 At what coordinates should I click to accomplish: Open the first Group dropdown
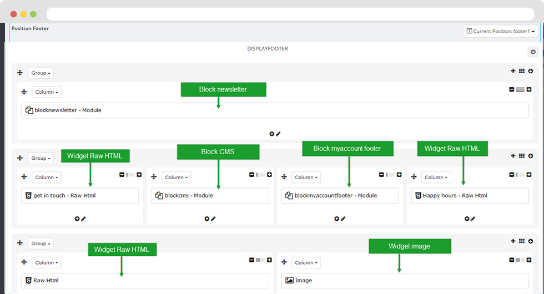(41, 73)
